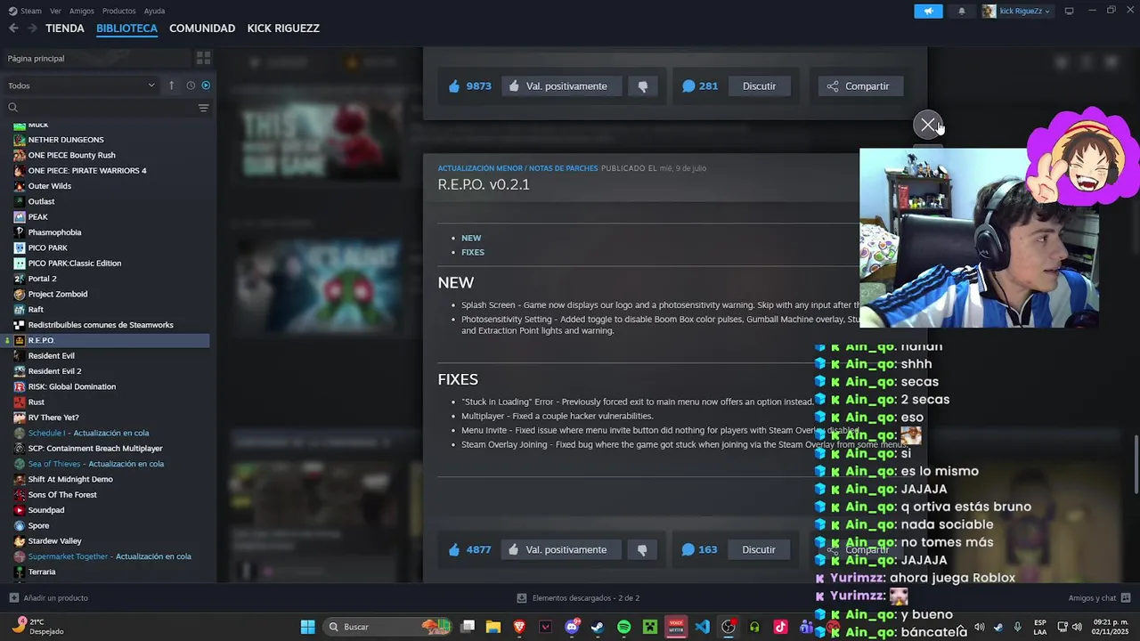Jump to the NEW section link
Image resolution: width=1140 pixels, height=641 pixels.
(x=471, y=238)
